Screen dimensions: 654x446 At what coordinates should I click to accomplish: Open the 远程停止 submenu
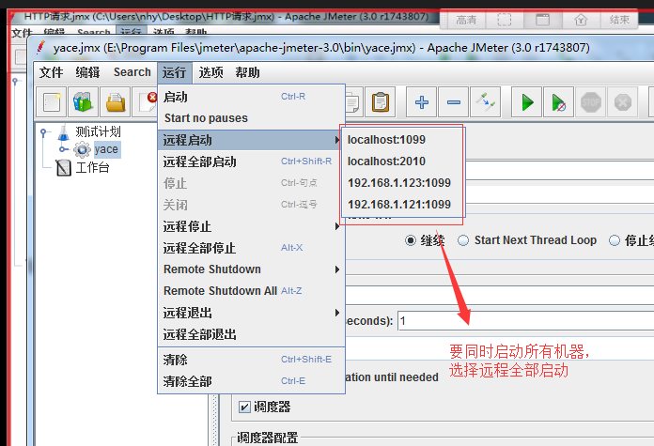click(252, 226)
